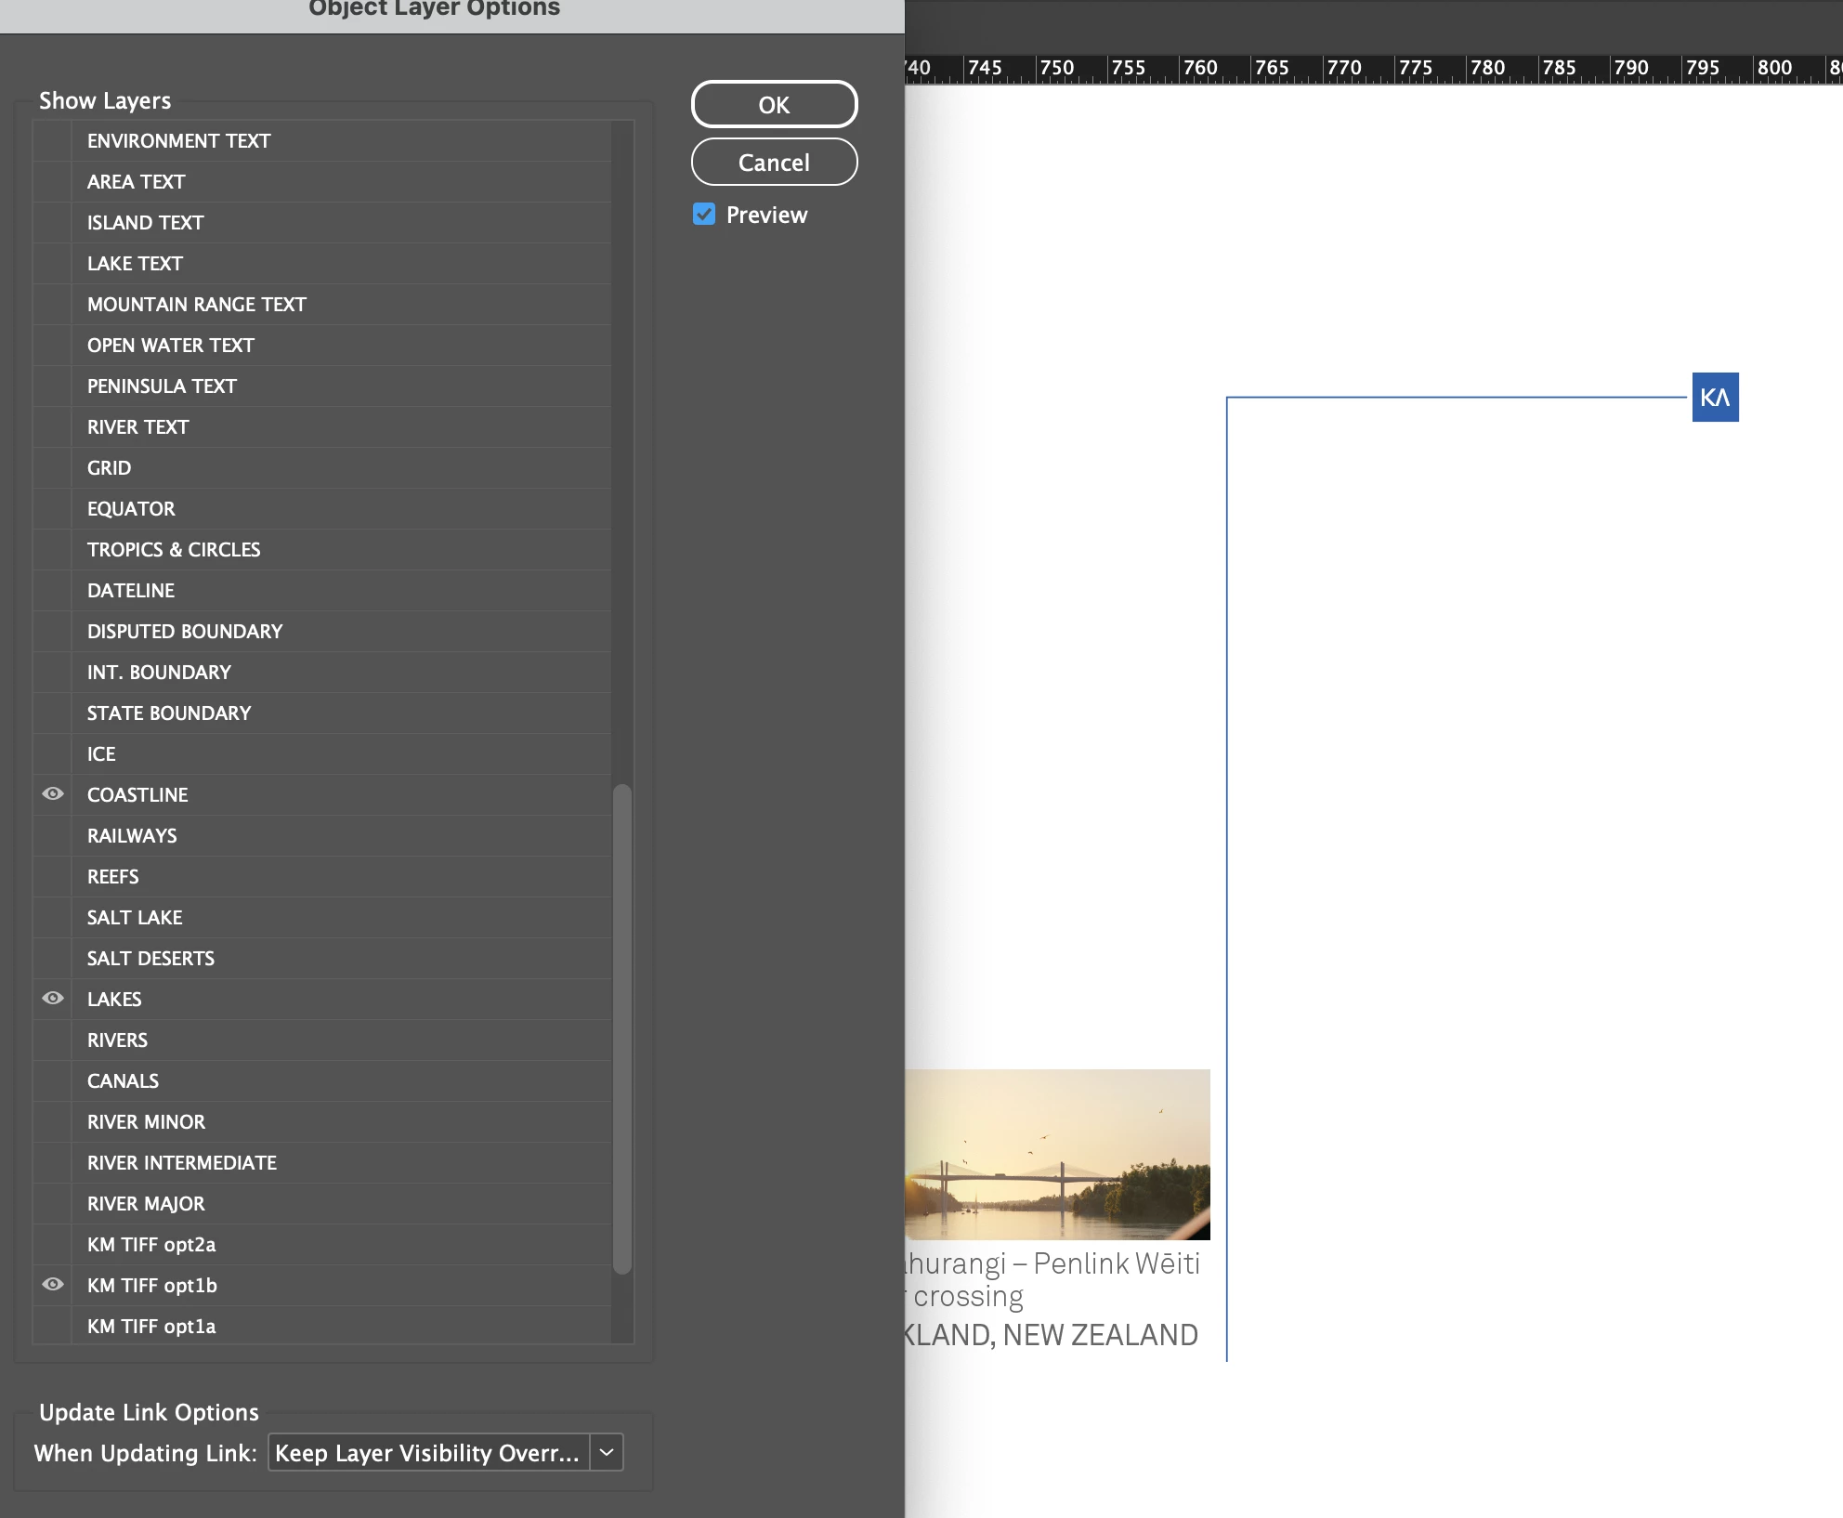Hide the LAKES layer eye icon
The image size is (1843, 1518).
point(53,999)
